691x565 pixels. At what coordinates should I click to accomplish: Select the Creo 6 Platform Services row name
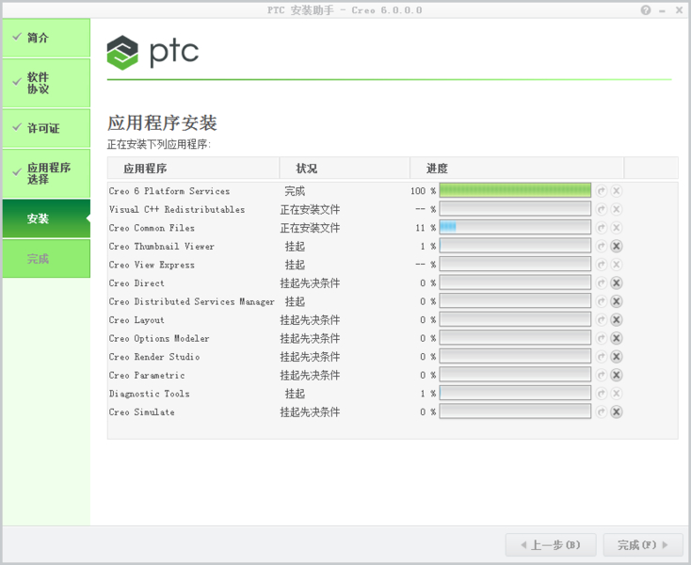click(x=169, y=191)
